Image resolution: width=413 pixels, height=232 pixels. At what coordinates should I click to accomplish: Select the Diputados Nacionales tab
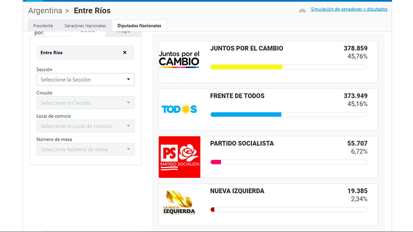tap(139, 25)
